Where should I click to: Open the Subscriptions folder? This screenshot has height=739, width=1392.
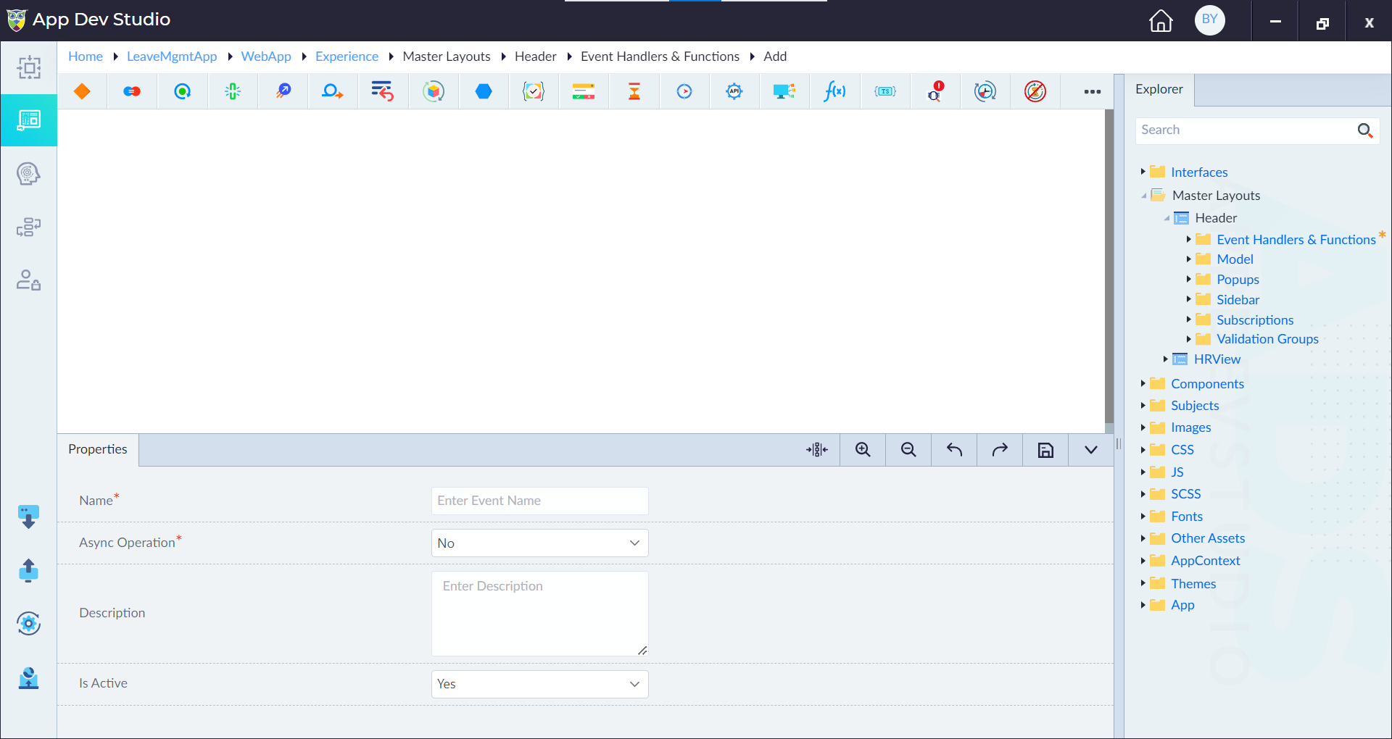pyautogui.click(x=1255, y=320)
